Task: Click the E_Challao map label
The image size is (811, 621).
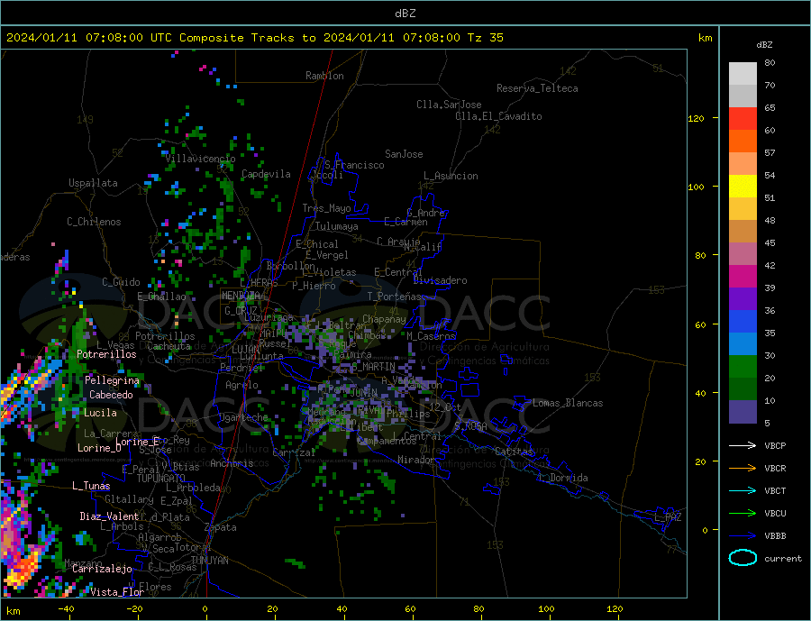Action: point(161,297)
